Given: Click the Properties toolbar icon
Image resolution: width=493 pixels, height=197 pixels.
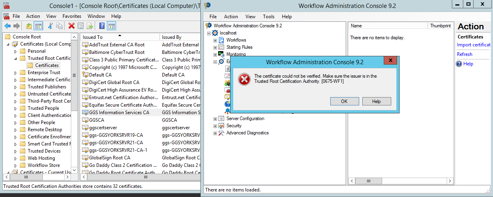Looking at the screenshot, I should pos(81,26).
